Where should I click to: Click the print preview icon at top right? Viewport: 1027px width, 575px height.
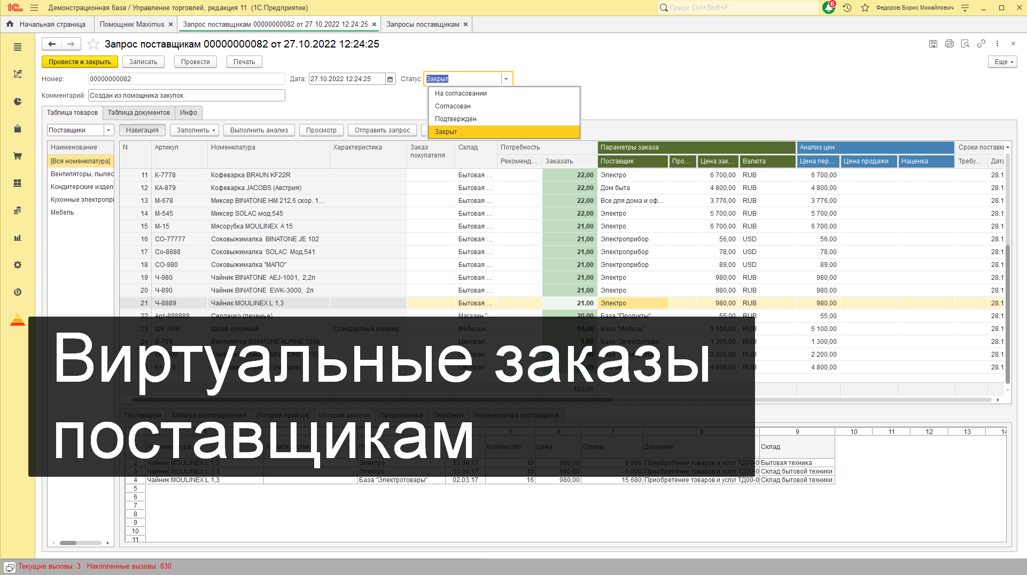tap(965, 44)
